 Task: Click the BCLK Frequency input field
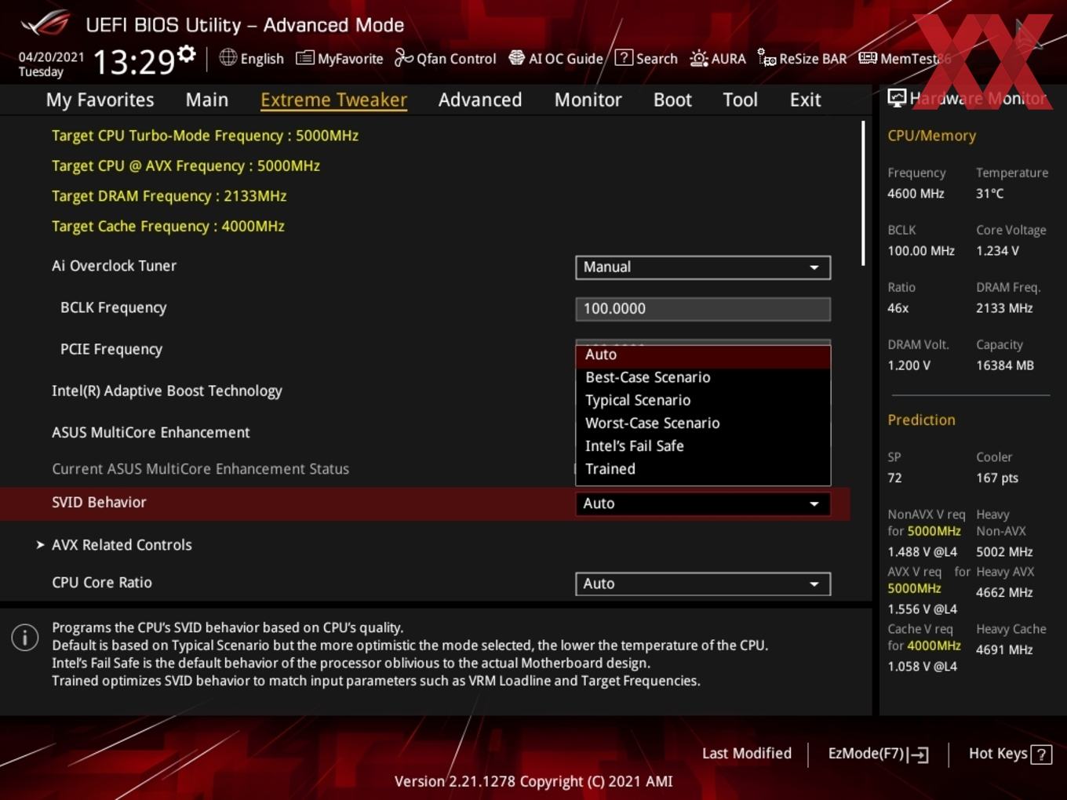[703, 309]
